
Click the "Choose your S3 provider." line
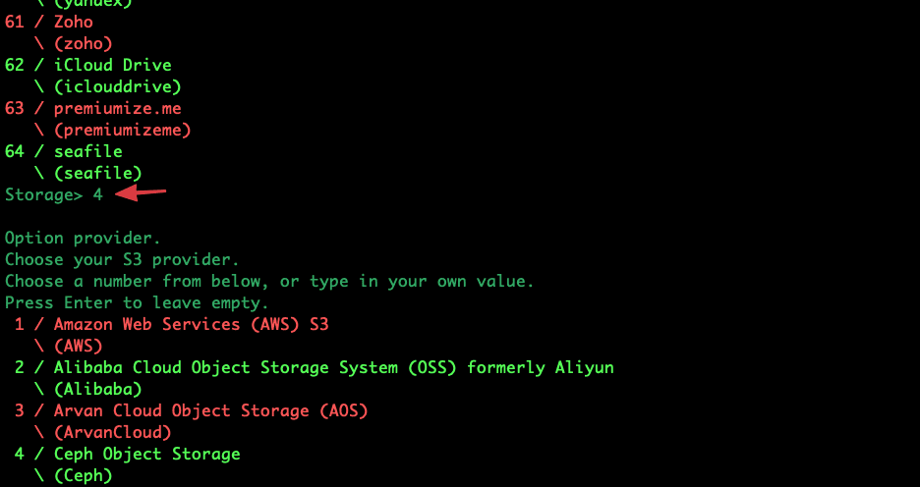(122, 259)
